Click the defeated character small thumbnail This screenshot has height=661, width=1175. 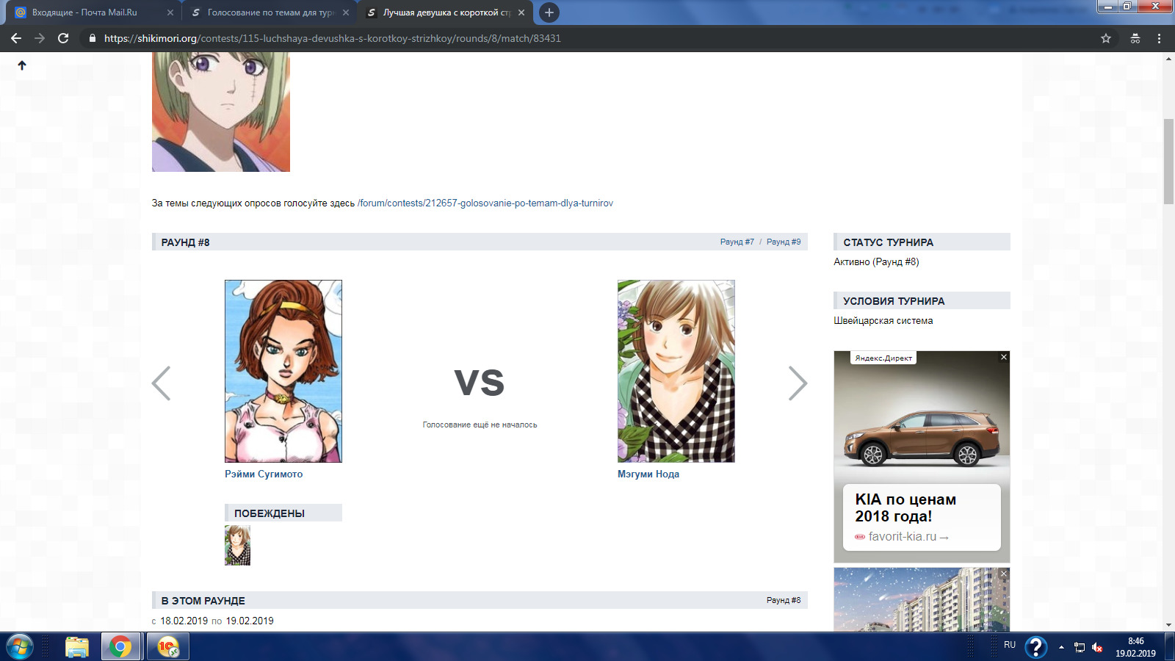coord(237,545)
